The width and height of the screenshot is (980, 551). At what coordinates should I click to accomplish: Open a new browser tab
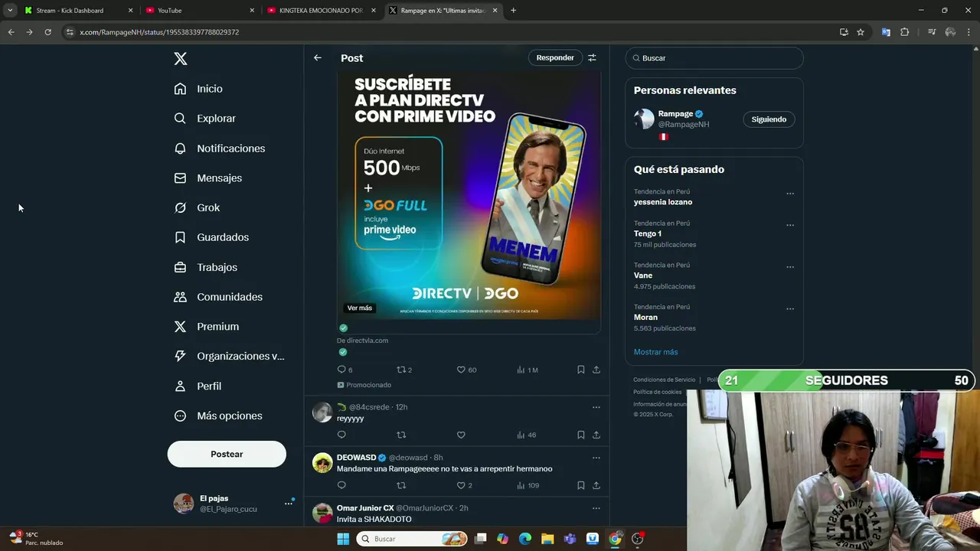click(x=513, y=11)
